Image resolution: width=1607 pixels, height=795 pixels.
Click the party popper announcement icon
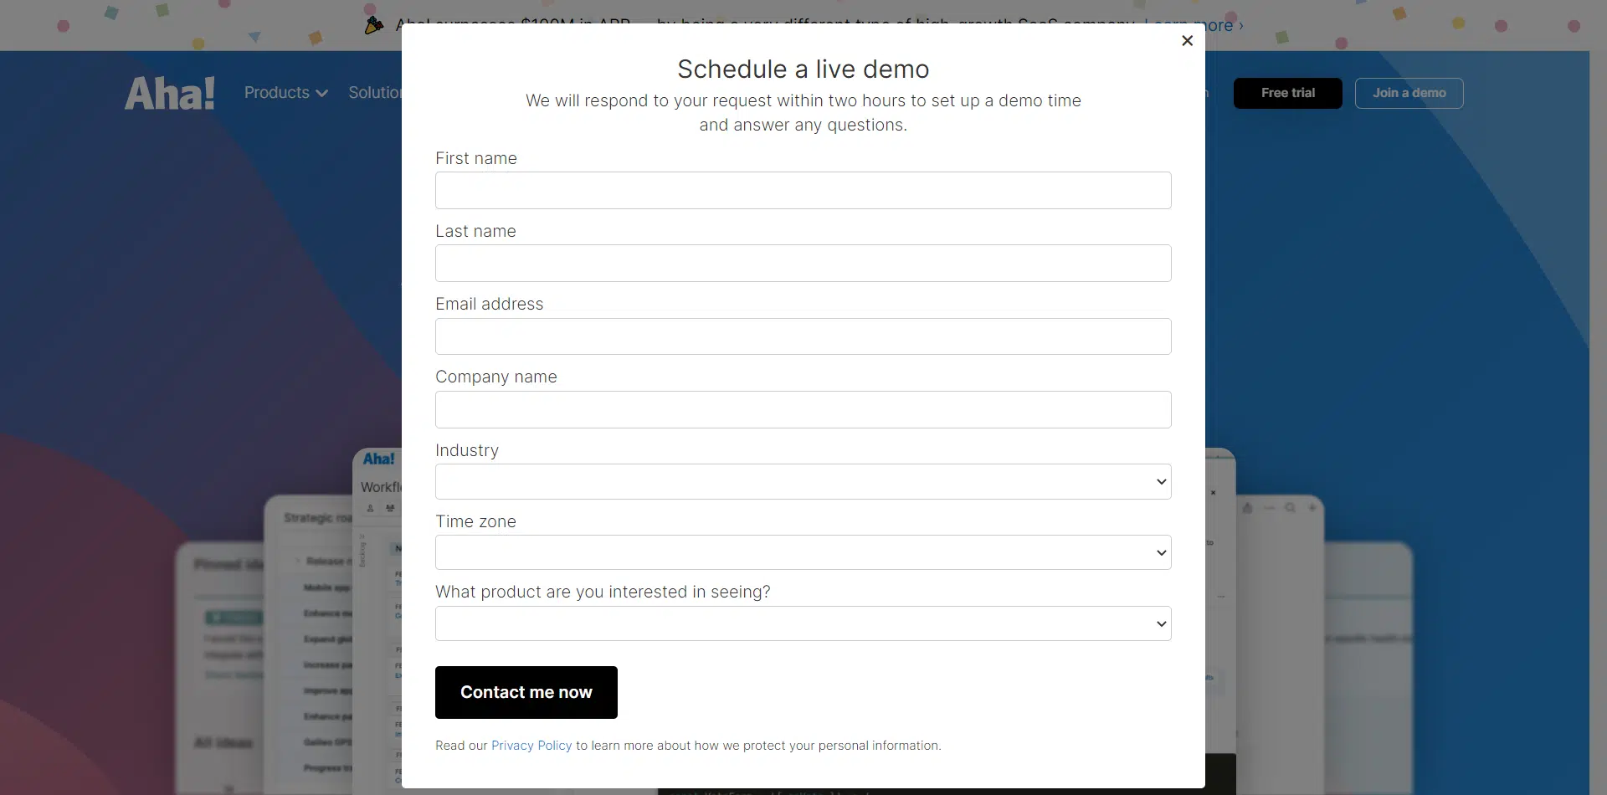click(x=374, y=25)
